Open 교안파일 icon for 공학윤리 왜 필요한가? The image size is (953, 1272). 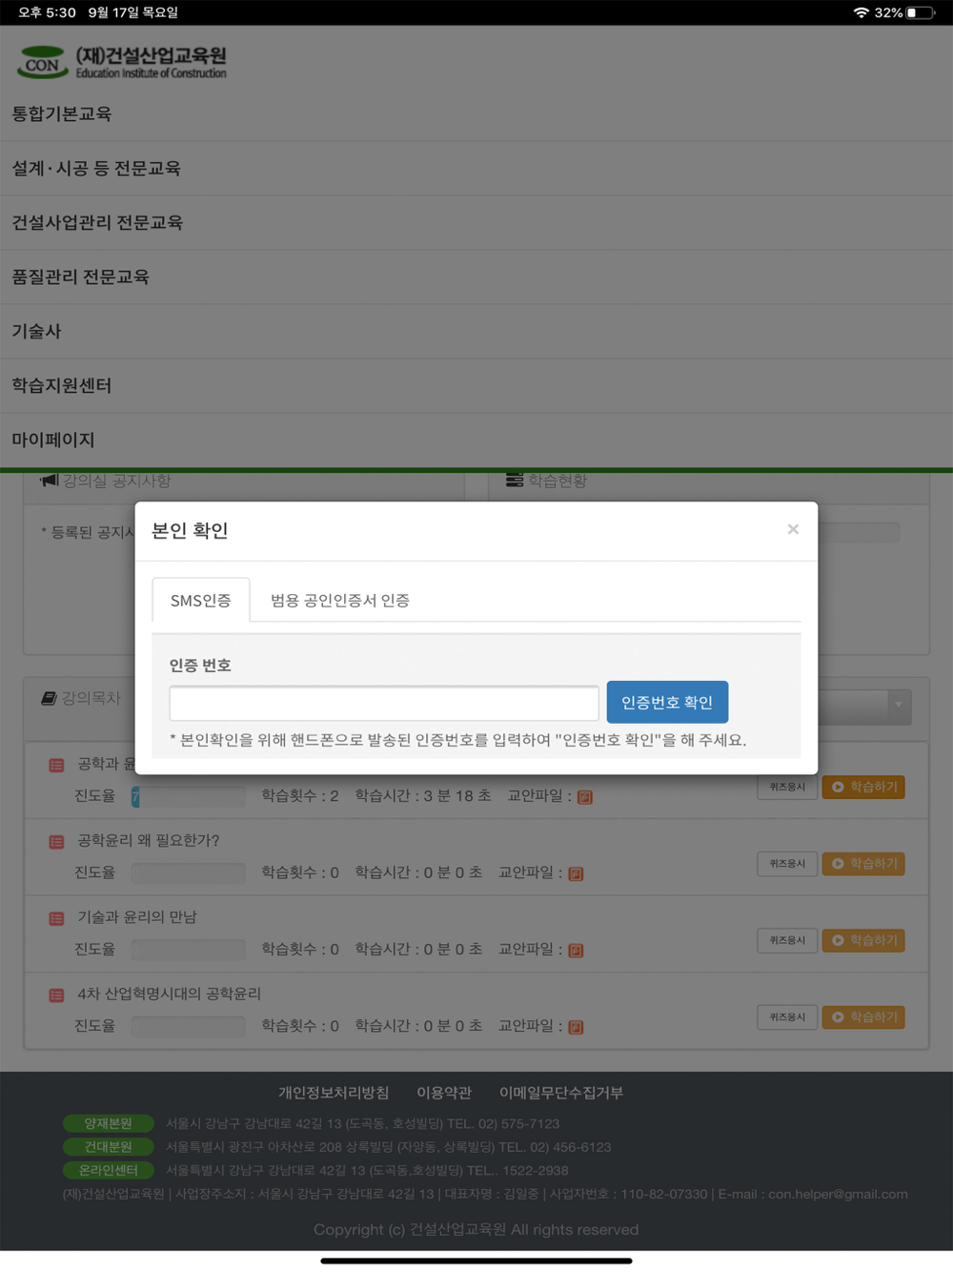[x=576, y=873]
